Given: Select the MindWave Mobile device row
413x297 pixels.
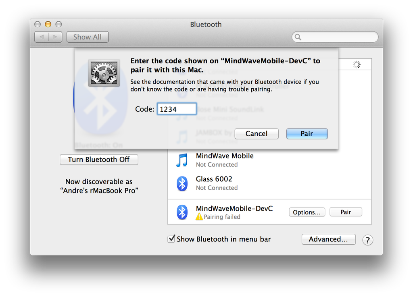Looking at the screenshot, I should [x=269, y=160].
